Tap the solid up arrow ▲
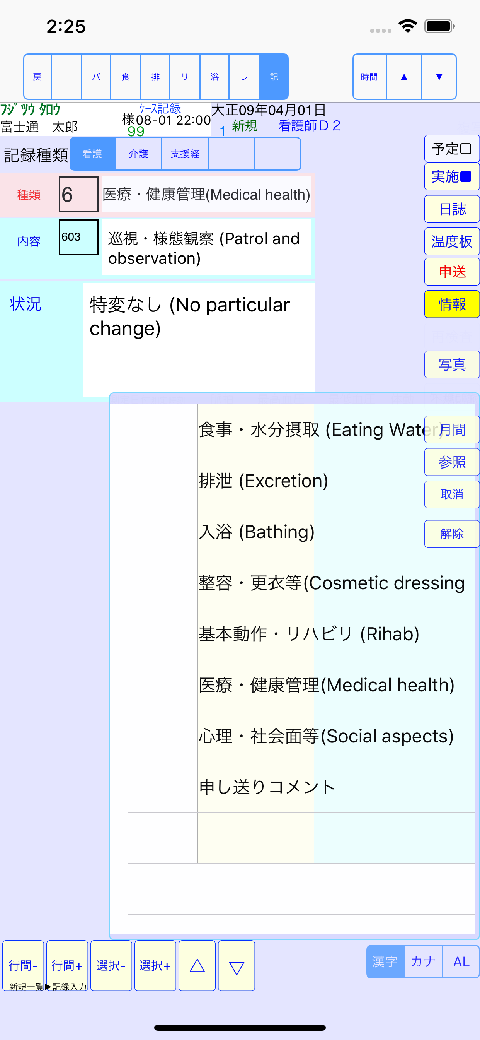 click(x=404, y=77)
